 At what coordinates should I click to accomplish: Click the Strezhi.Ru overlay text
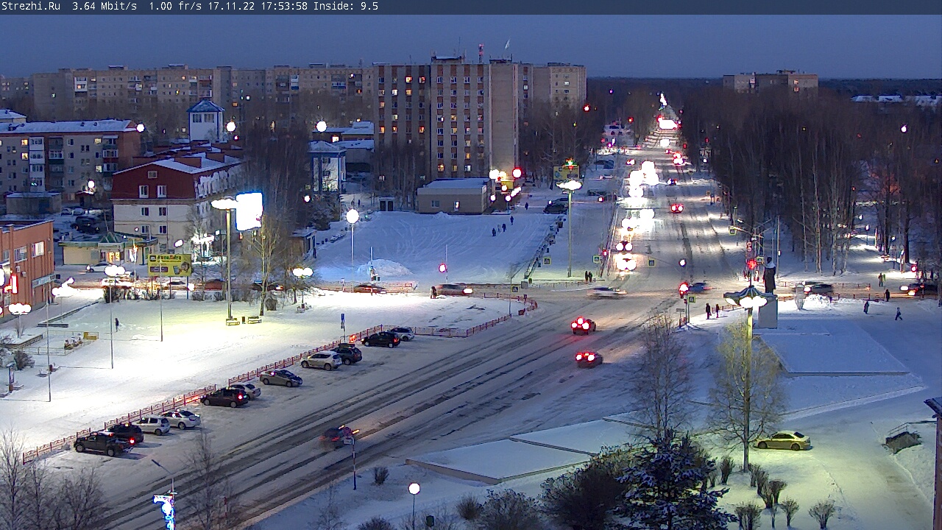31,6
